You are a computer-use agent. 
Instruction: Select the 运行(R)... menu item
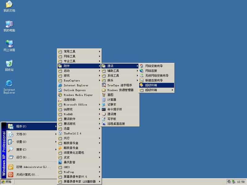tap(32, 157)
